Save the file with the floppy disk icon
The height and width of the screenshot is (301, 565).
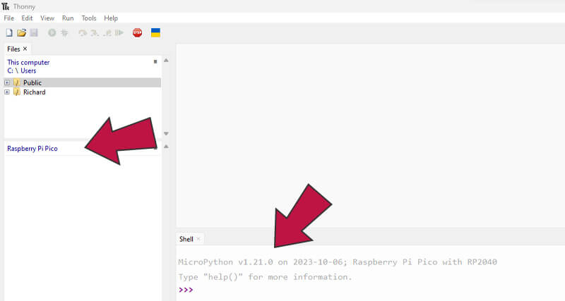coord(34,32)
